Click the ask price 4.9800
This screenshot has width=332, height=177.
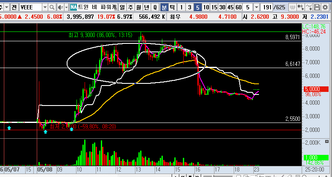coord(198,17)
